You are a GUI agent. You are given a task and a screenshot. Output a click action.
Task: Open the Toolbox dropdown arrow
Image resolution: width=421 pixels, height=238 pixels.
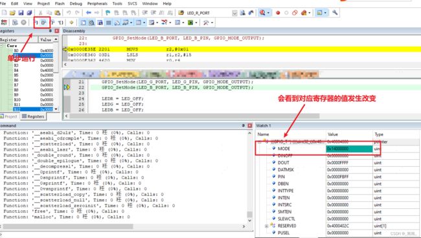click(212, 23)
